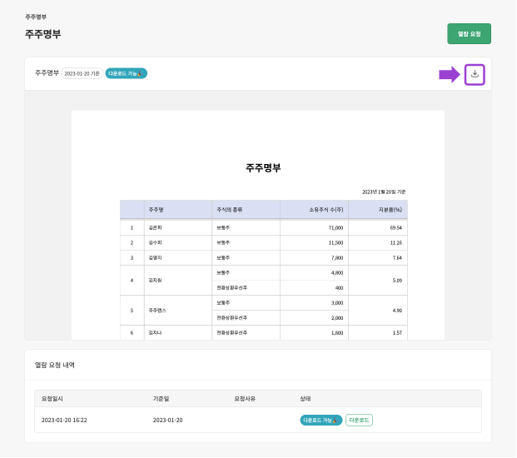Click the 기준일 column header in the history table
This screenshot has height=458, width=517.
(161, 398)
